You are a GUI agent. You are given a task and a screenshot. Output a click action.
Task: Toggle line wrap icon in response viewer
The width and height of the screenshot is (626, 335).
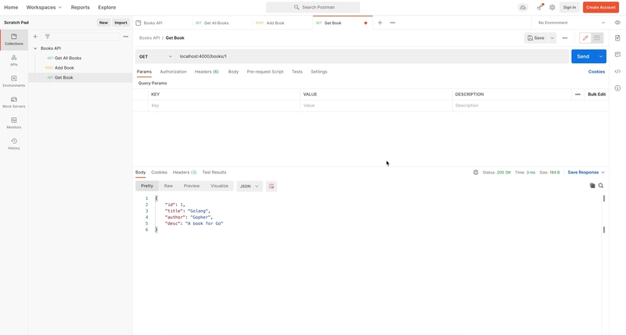272,186
